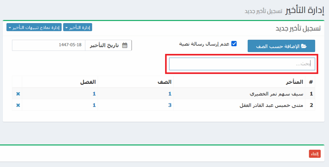Click the date field showing 1447-05-18
Screen dimensions: 329x167
(49, 45)
